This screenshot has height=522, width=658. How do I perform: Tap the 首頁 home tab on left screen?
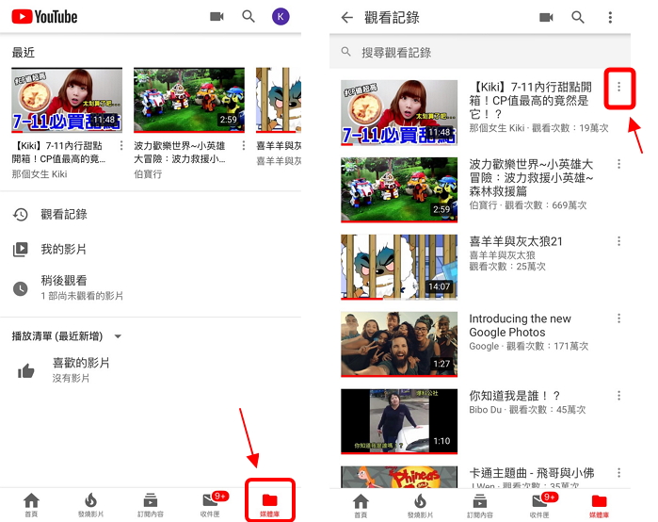31,504
